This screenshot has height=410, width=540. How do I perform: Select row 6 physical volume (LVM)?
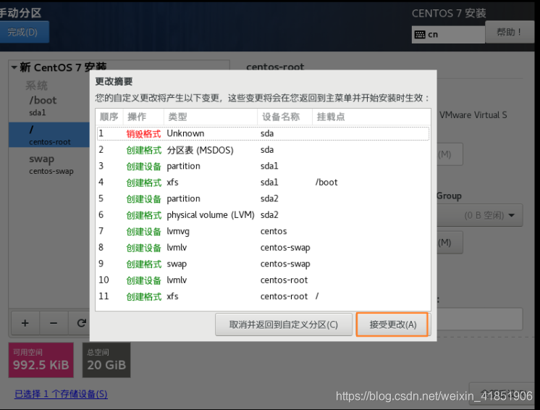point(263,215)
